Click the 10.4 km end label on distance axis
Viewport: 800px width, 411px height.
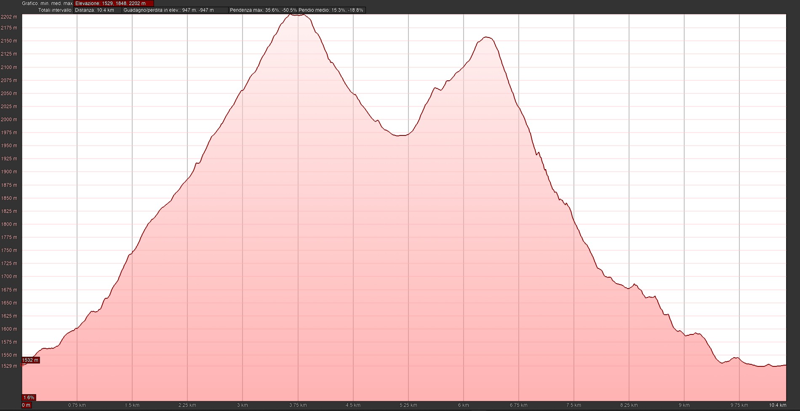click(x=777, y=405)
